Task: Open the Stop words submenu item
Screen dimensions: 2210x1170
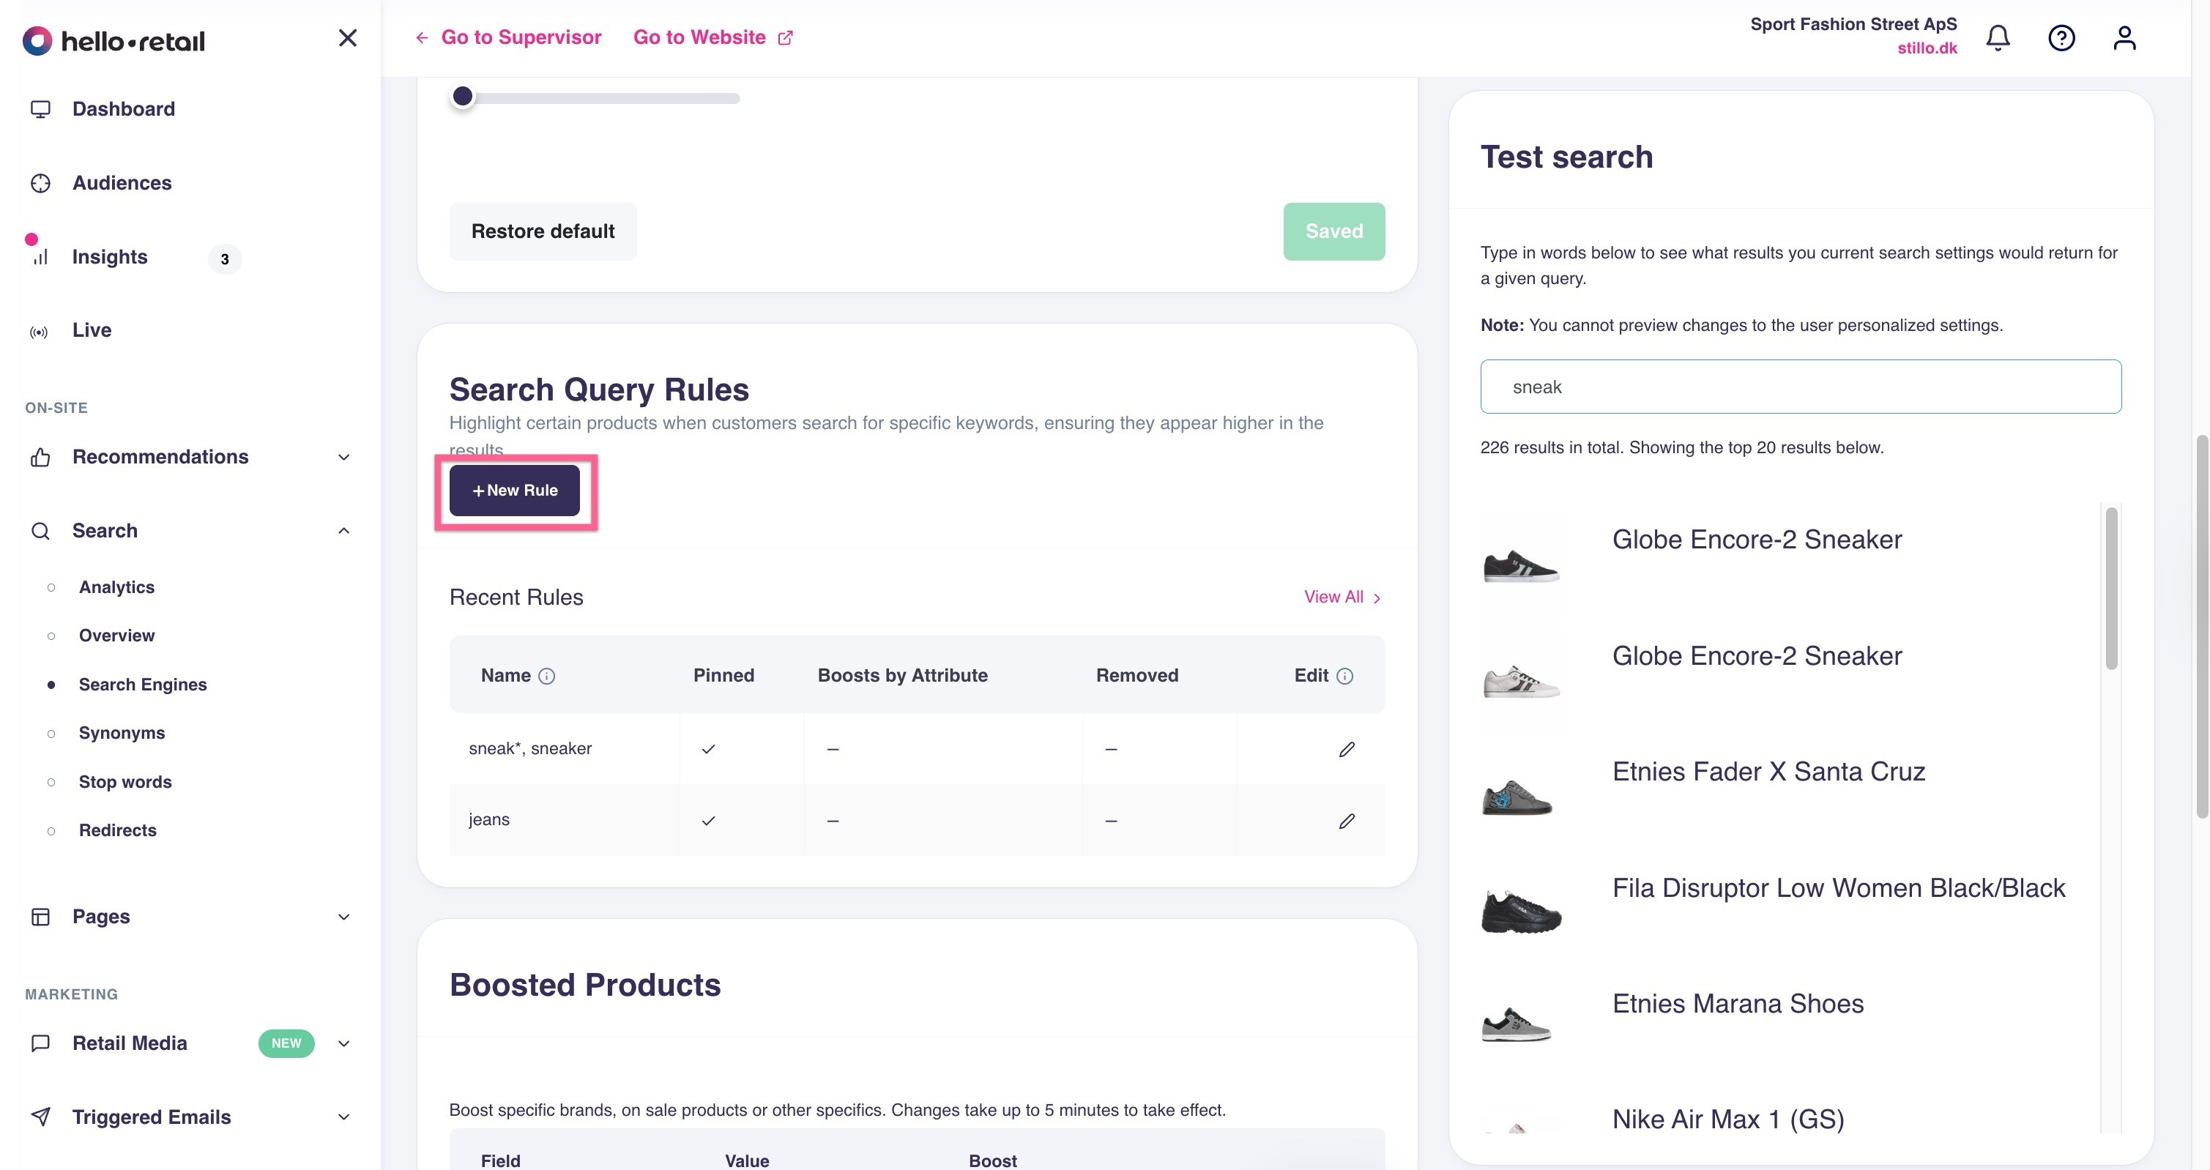Action: (125, 781)
